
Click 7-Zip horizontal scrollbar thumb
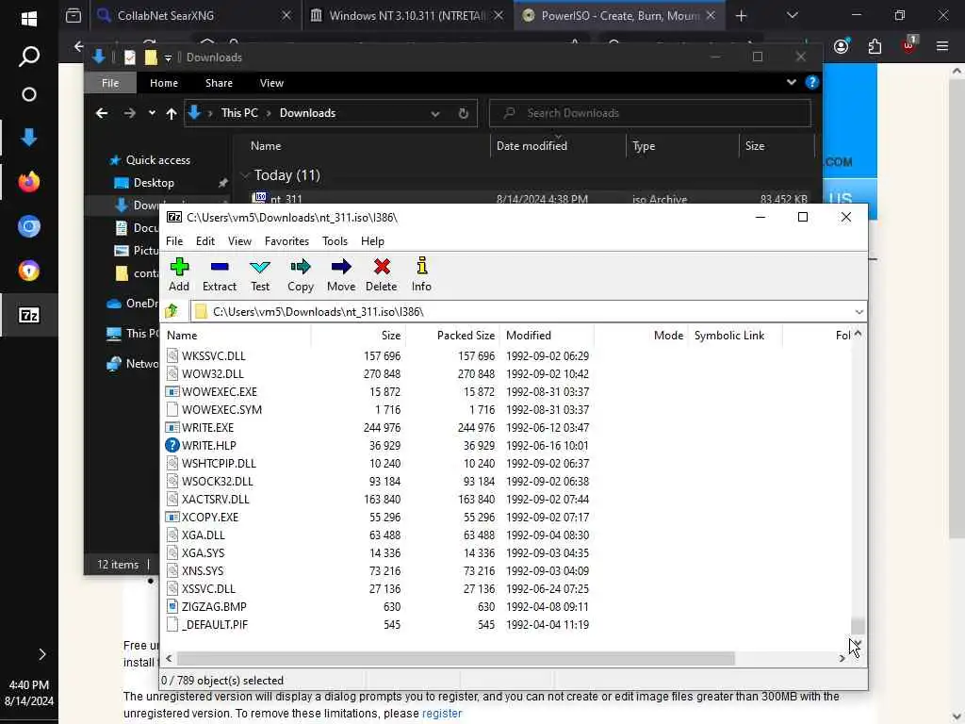(455, 659)
